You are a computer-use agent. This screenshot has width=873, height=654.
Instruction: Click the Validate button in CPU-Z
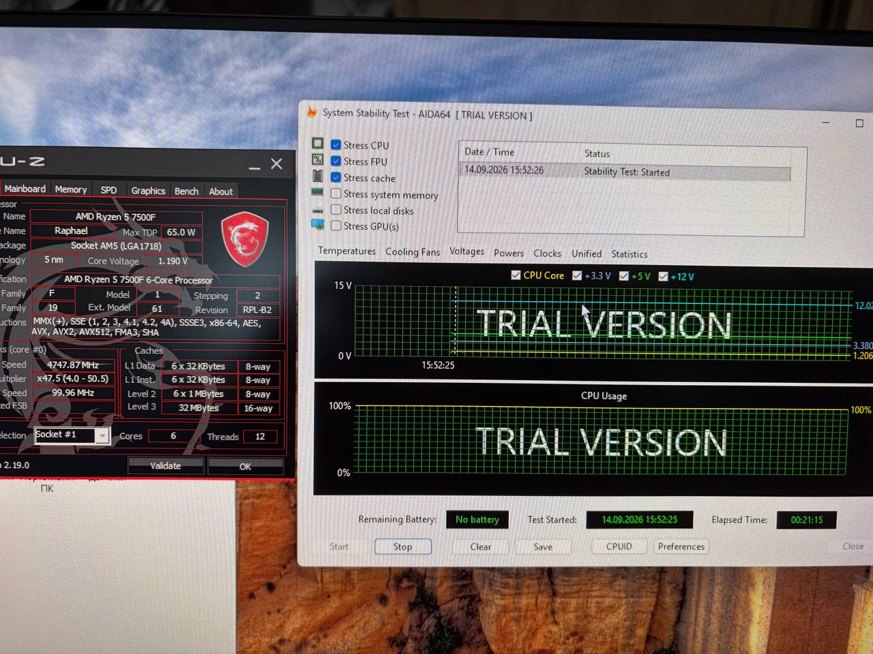(x=166, y=466)
